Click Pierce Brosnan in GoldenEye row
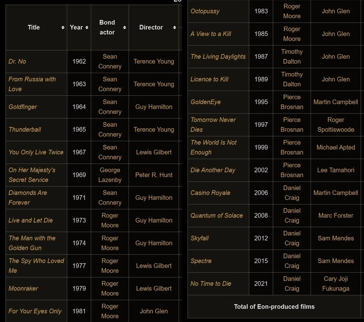The image size is (364, 322). (292, 102)
